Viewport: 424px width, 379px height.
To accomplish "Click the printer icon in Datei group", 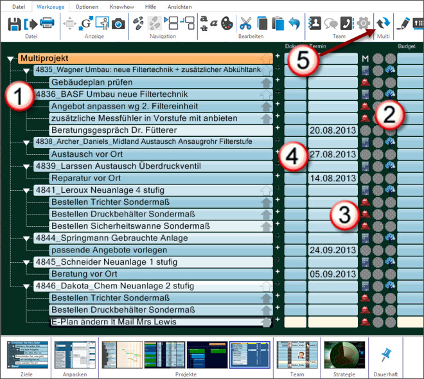I will 47,24.
